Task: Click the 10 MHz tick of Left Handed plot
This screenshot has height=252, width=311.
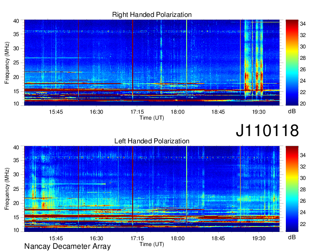Action: pos(16,230)
